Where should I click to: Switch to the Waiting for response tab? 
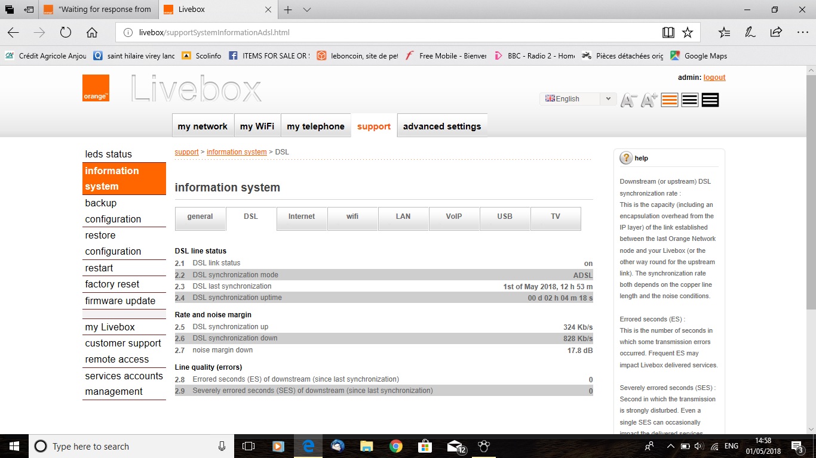[98, 10]
